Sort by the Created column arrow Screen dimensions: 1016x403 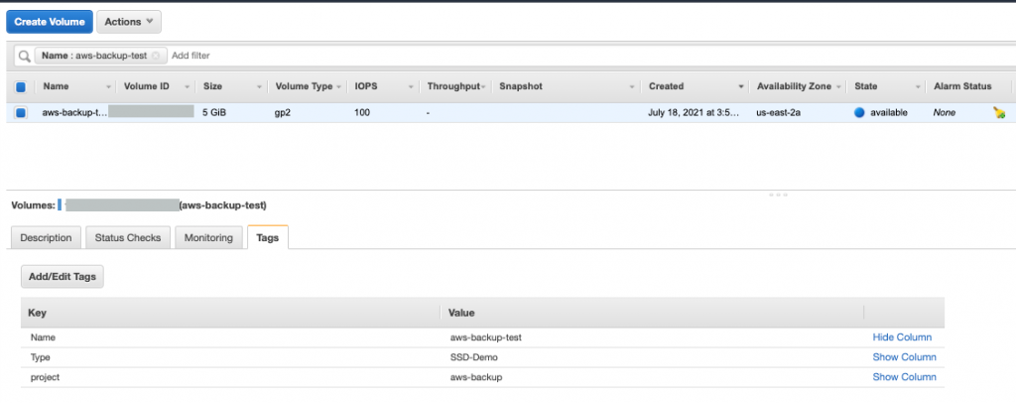click(x=740, y=86)
